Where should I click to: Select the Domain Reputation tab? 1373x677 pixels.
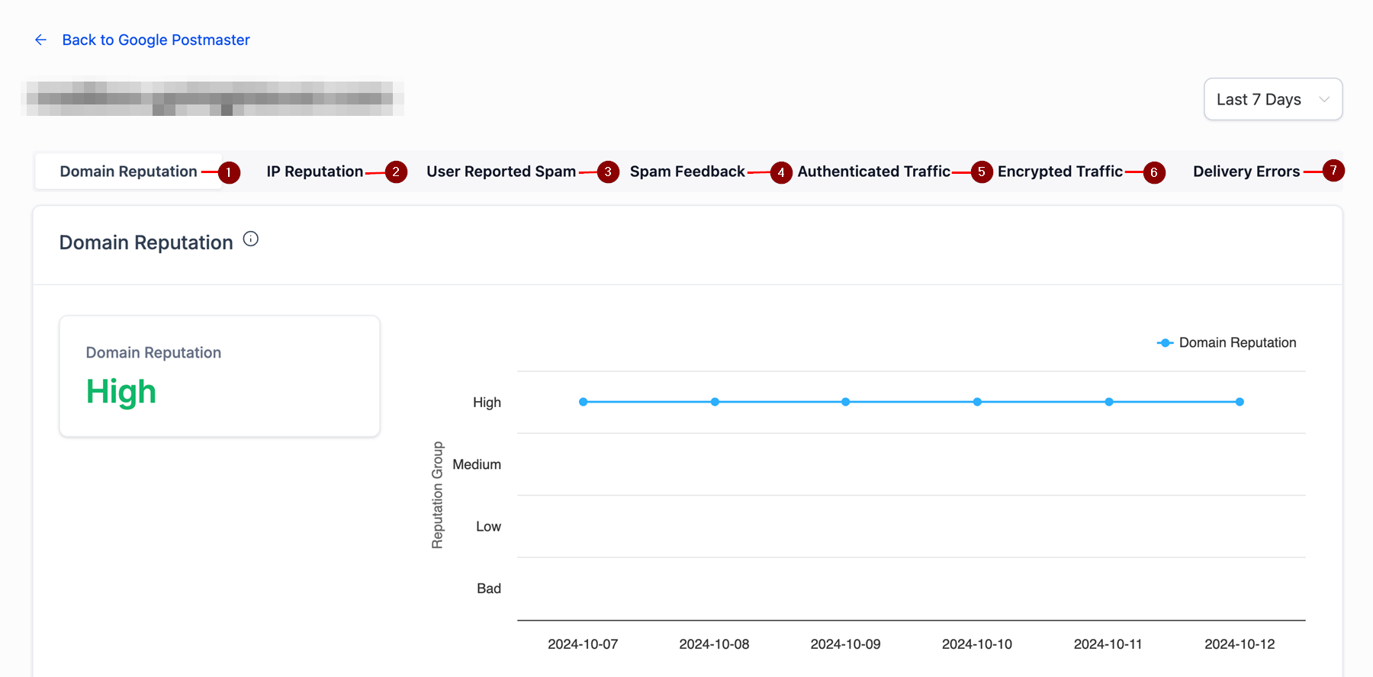pyautogui.click(x=128, y=172)
